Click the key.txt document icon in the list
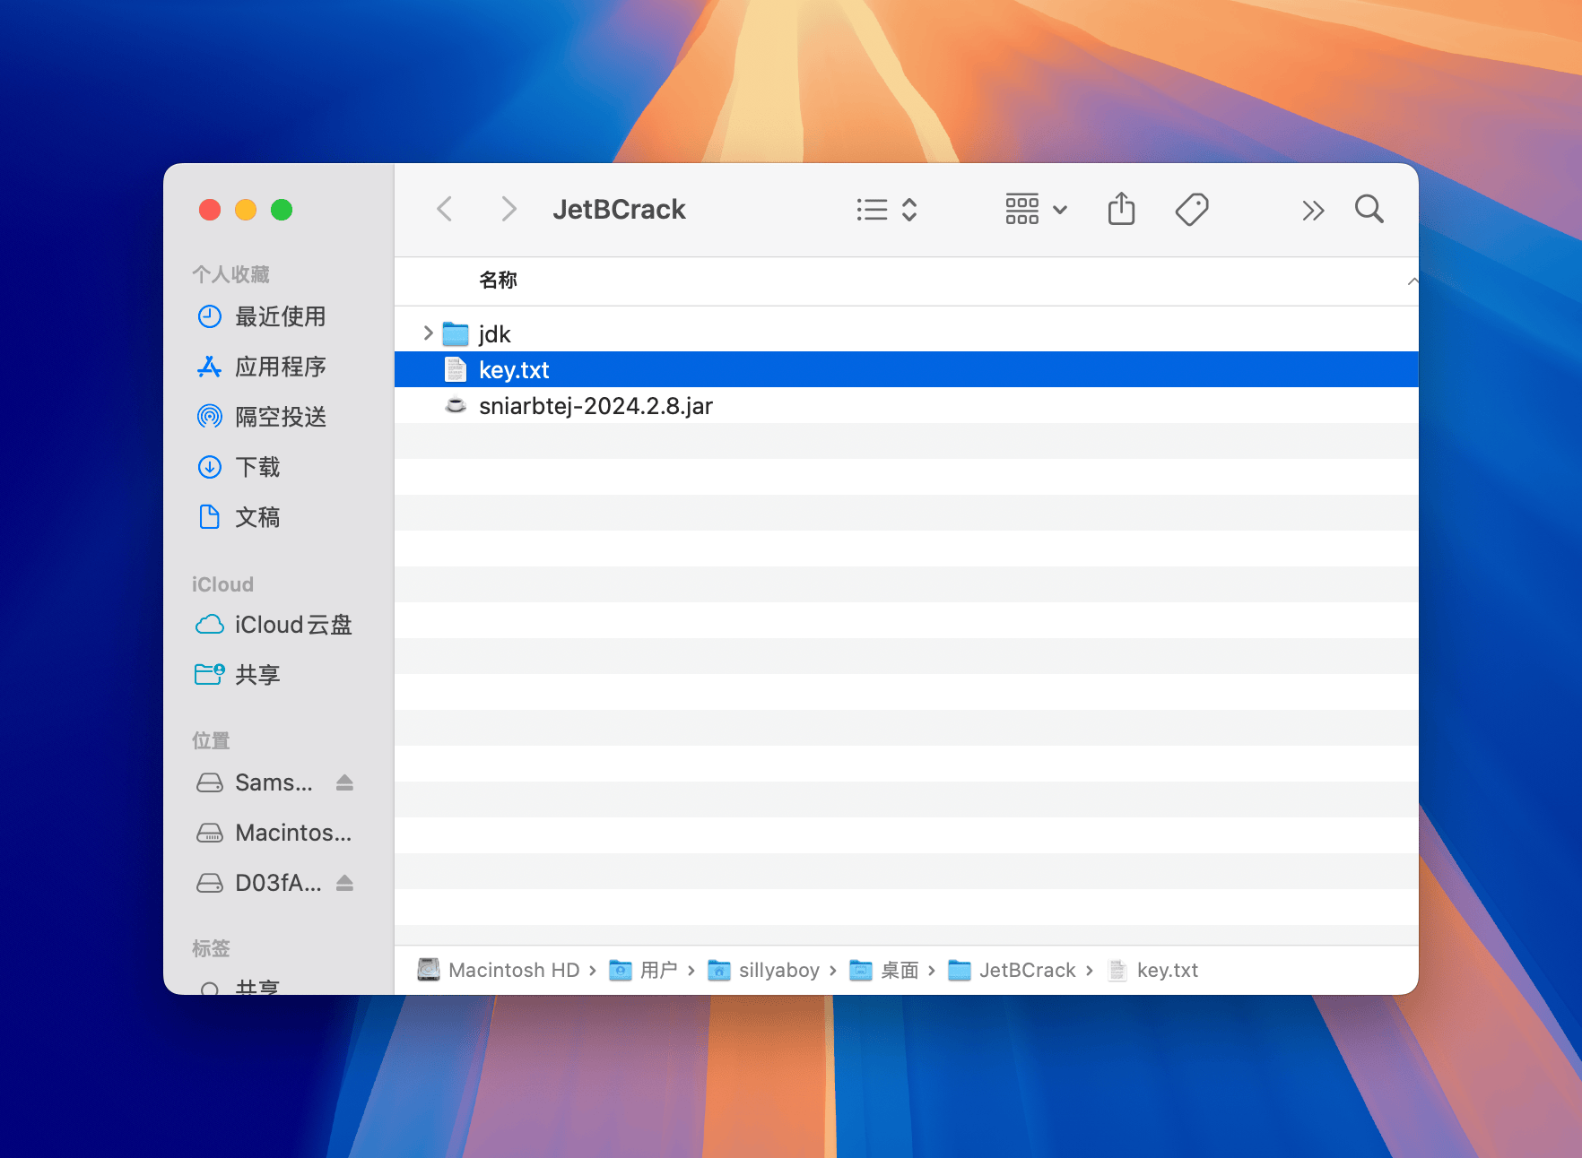The width and height of the screenshot is (1582, 1158). click(x=456, y=369)
